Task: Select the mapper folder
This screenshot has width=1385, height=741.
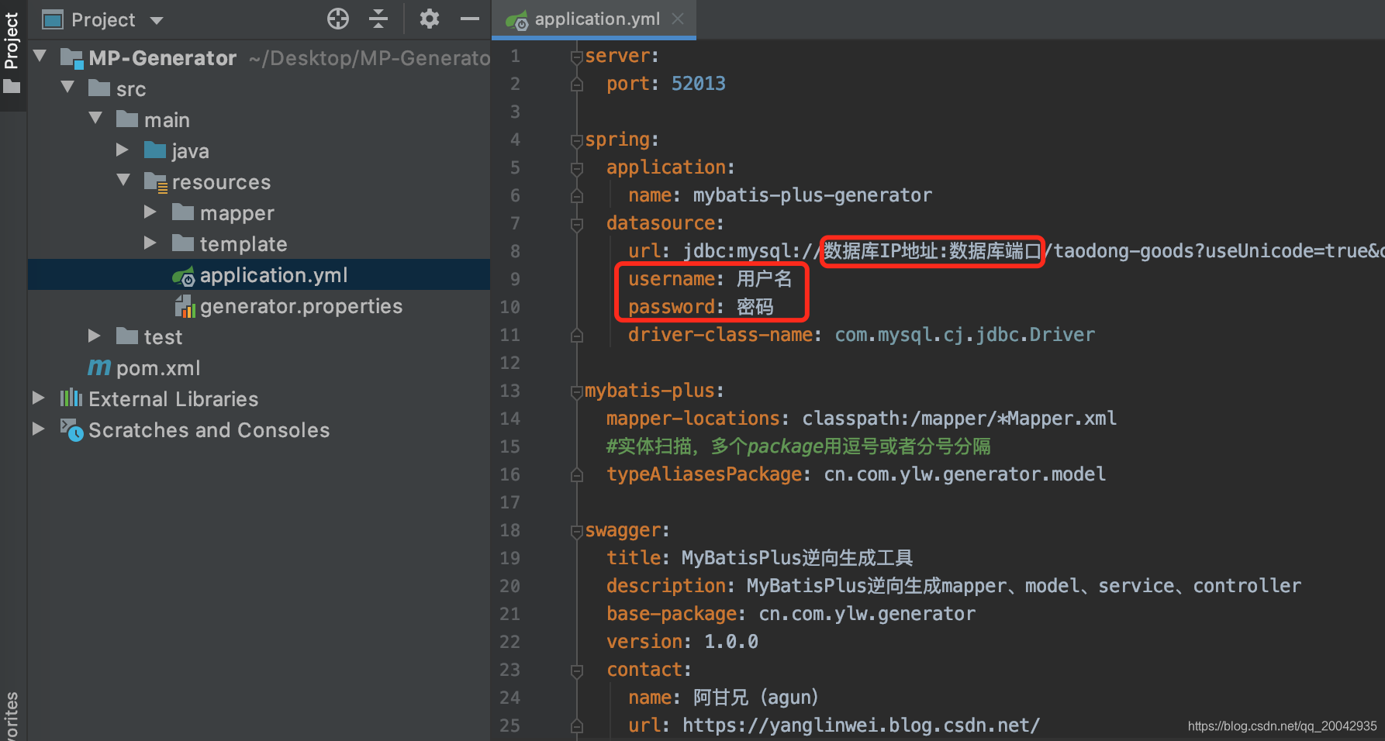Action: [x=237, y=213]
